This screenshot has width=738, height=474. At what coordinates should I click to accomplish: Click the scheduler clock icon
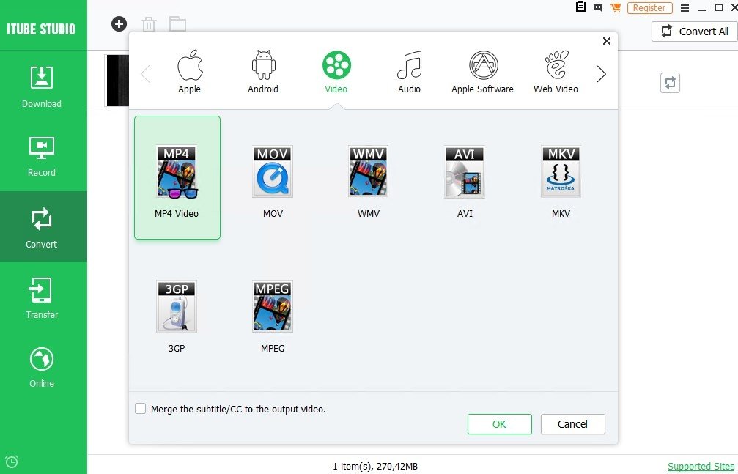pos(12,462)
